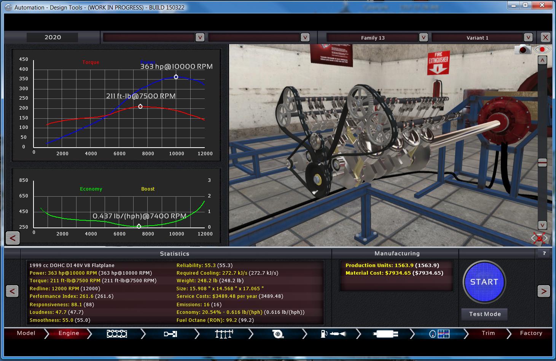Click the Size dimensions stat
The width and height of the screenshot is (556, 361).
pyautogui.click(x=220, y=289)
